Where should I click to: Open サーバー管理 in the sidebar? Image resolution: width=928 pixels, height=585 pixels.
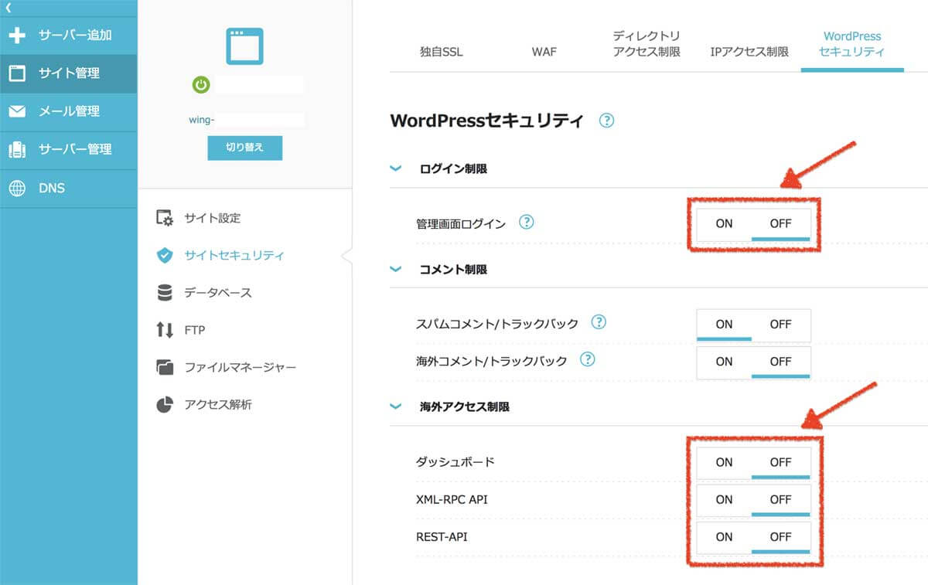(69, 149)
